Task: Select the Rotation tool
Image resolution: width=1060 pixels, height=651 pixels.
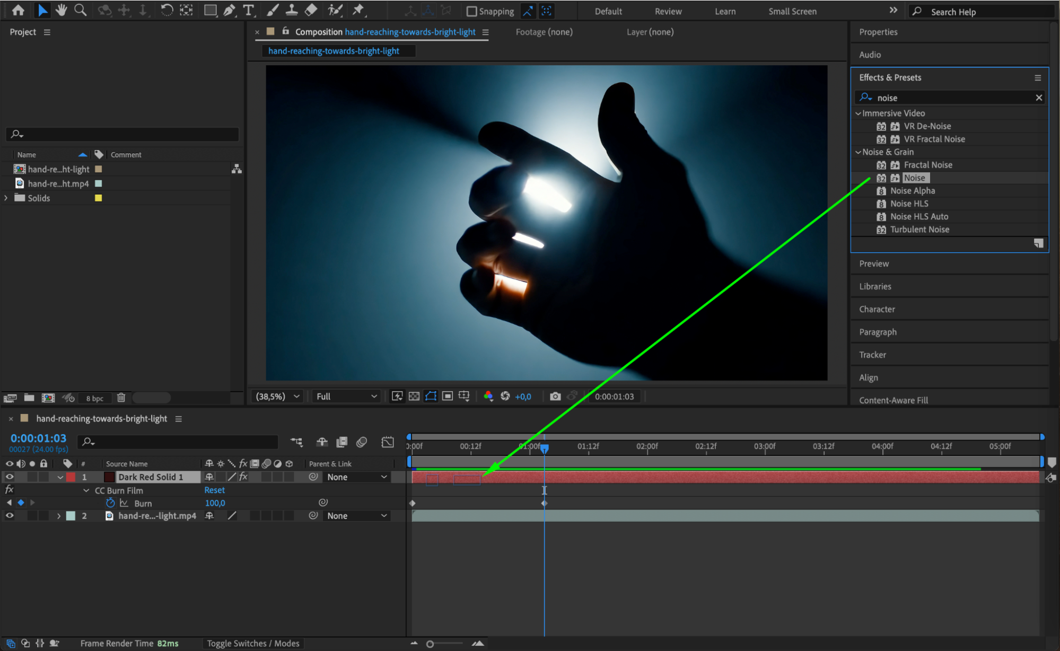Action: 167,10
